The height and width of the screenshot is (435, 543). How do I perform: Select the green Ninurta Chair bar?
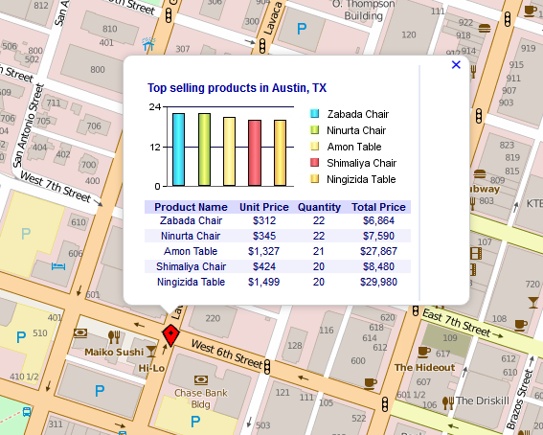204,149
